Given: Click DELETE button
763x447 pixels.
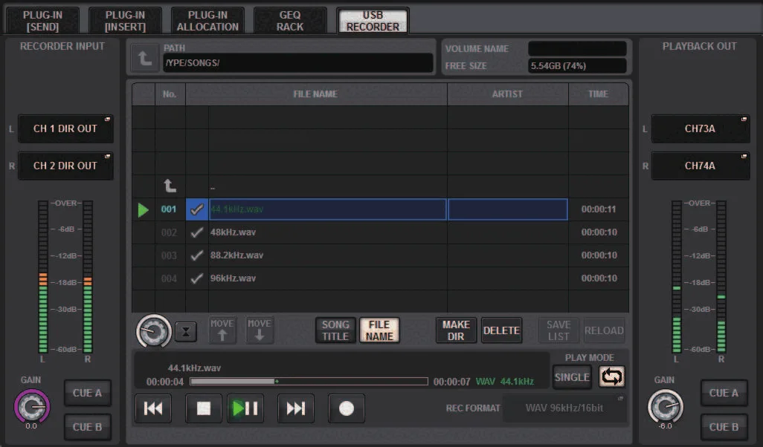Looking at the screenshot, I should pos(501,330).
